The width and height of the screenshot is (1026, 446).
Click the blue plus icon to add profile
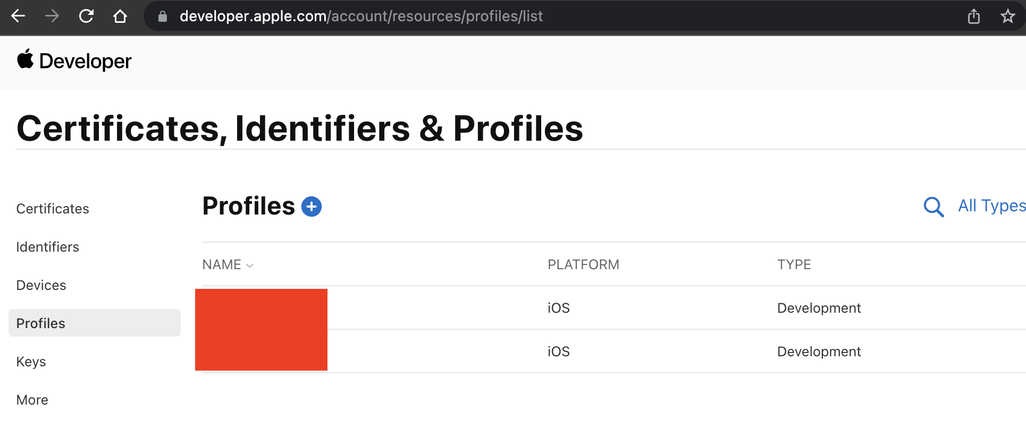point(312,207)
